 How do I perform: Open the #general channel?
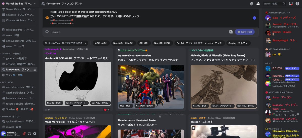click(x=19, y=58)
